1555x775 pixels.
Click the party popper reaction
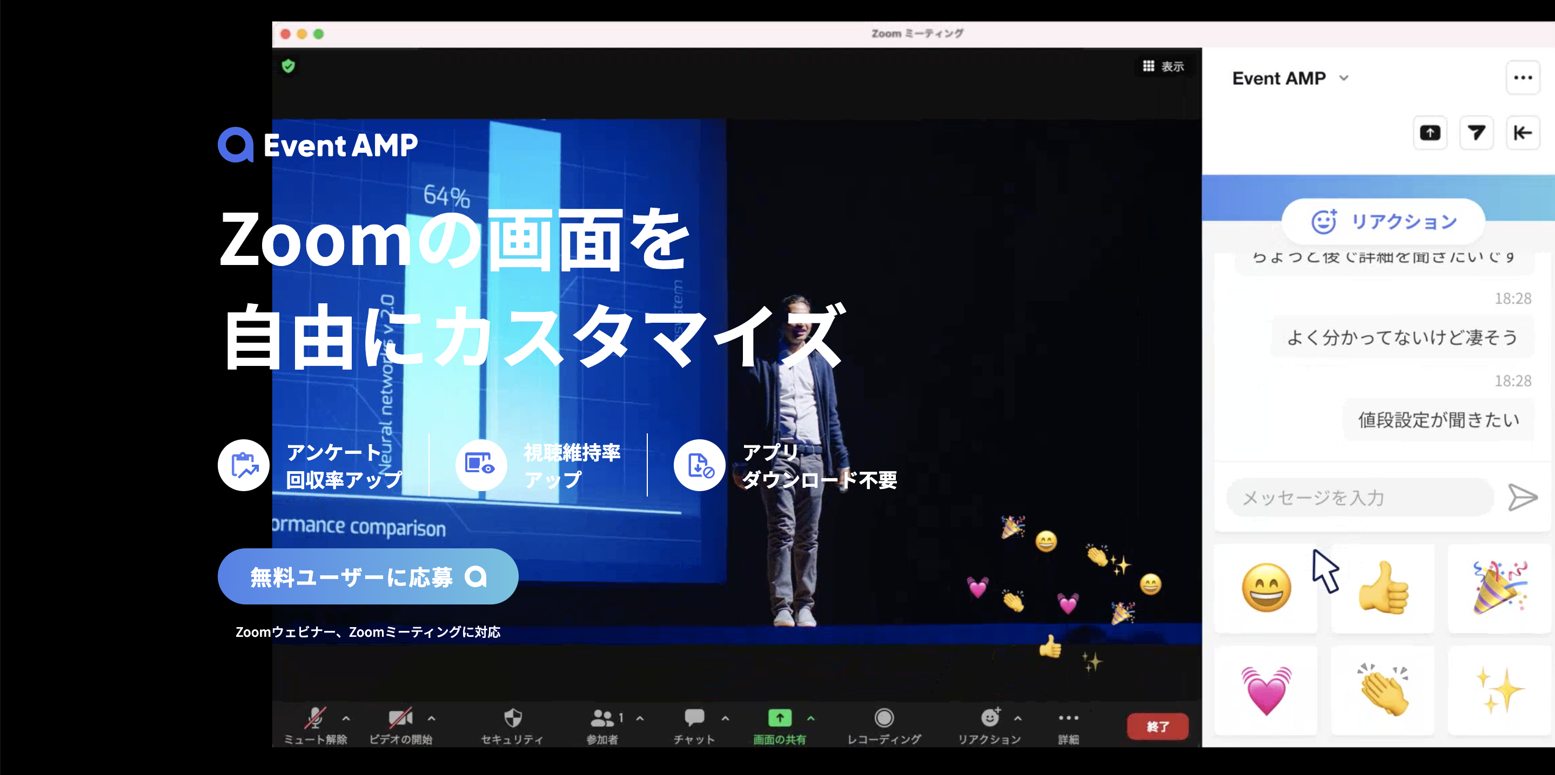click(1499, 588)
